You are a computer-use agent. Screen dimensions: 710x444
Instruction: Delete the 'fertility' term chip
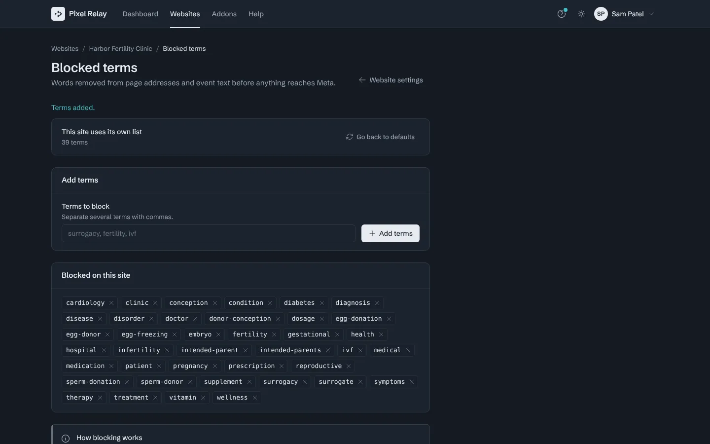[274, 334]
